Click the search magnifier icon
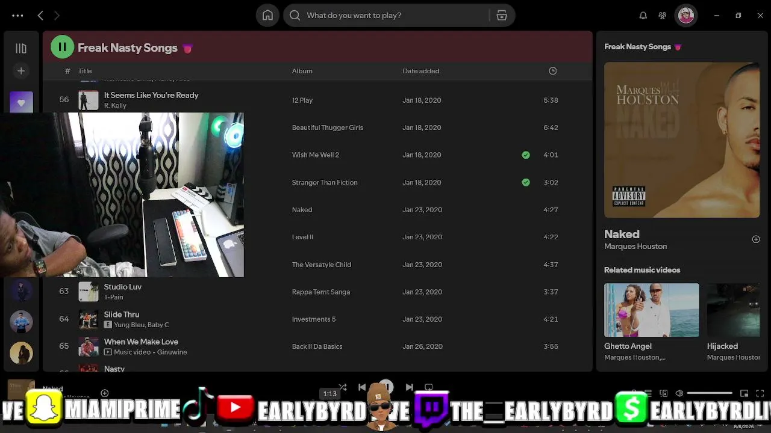The height and width of the screenshot is (433, 771). [295, 16]
